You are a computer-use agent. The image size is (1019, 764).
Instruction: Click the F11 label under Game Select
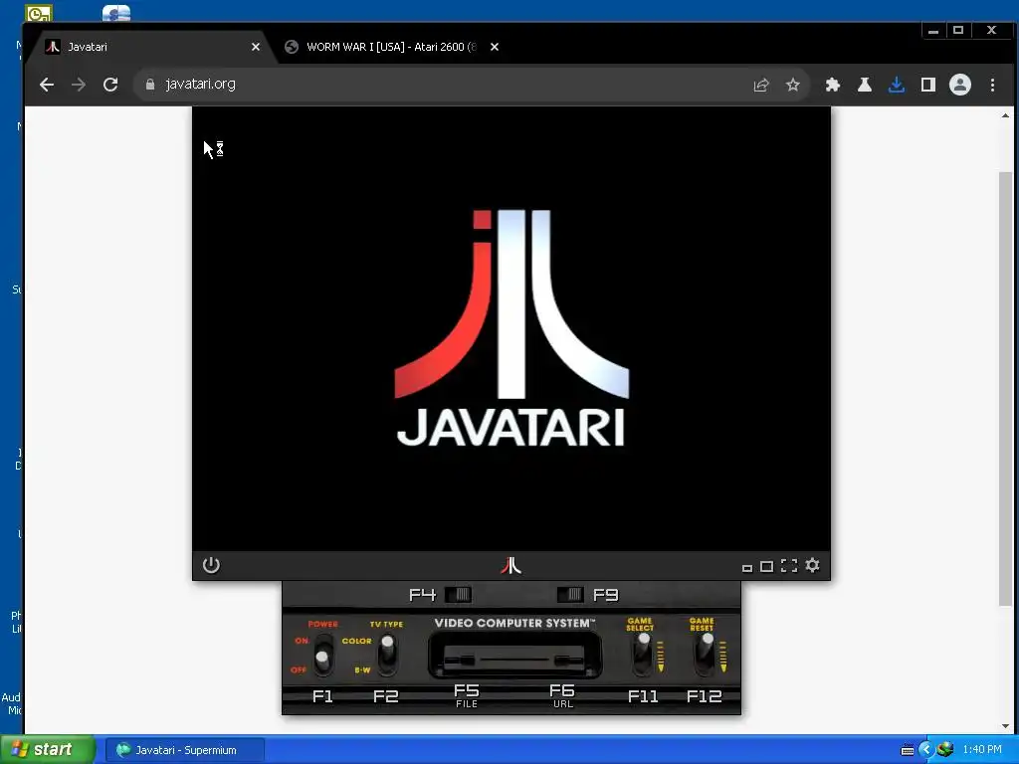click(x=643, y=696)
